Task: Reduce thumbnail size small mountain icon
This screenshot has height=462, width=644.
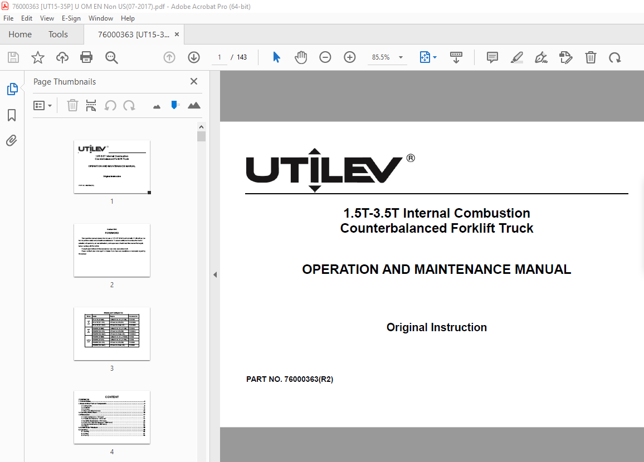Action: tap(157, 107)
